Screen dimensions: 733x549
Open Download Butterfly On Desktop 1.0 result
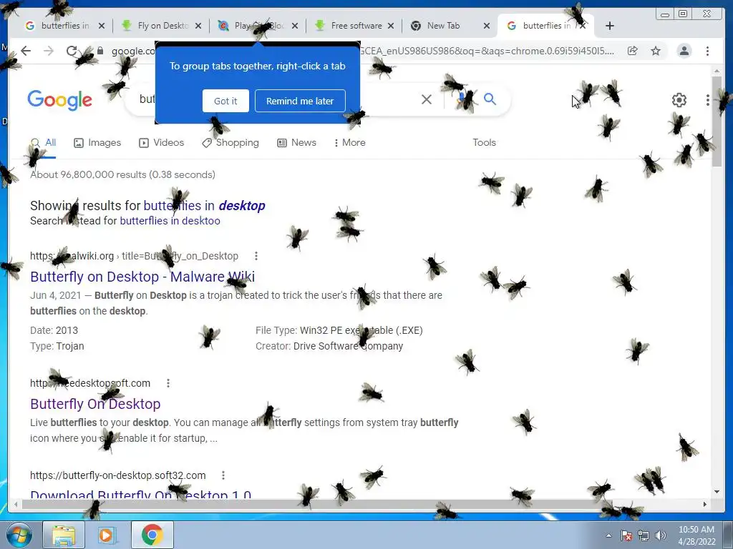tap(141, 494)
